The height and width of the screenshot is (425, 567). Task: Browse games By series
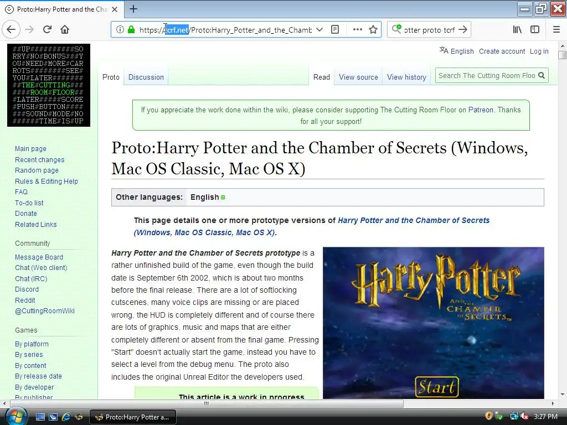[29, 355]
